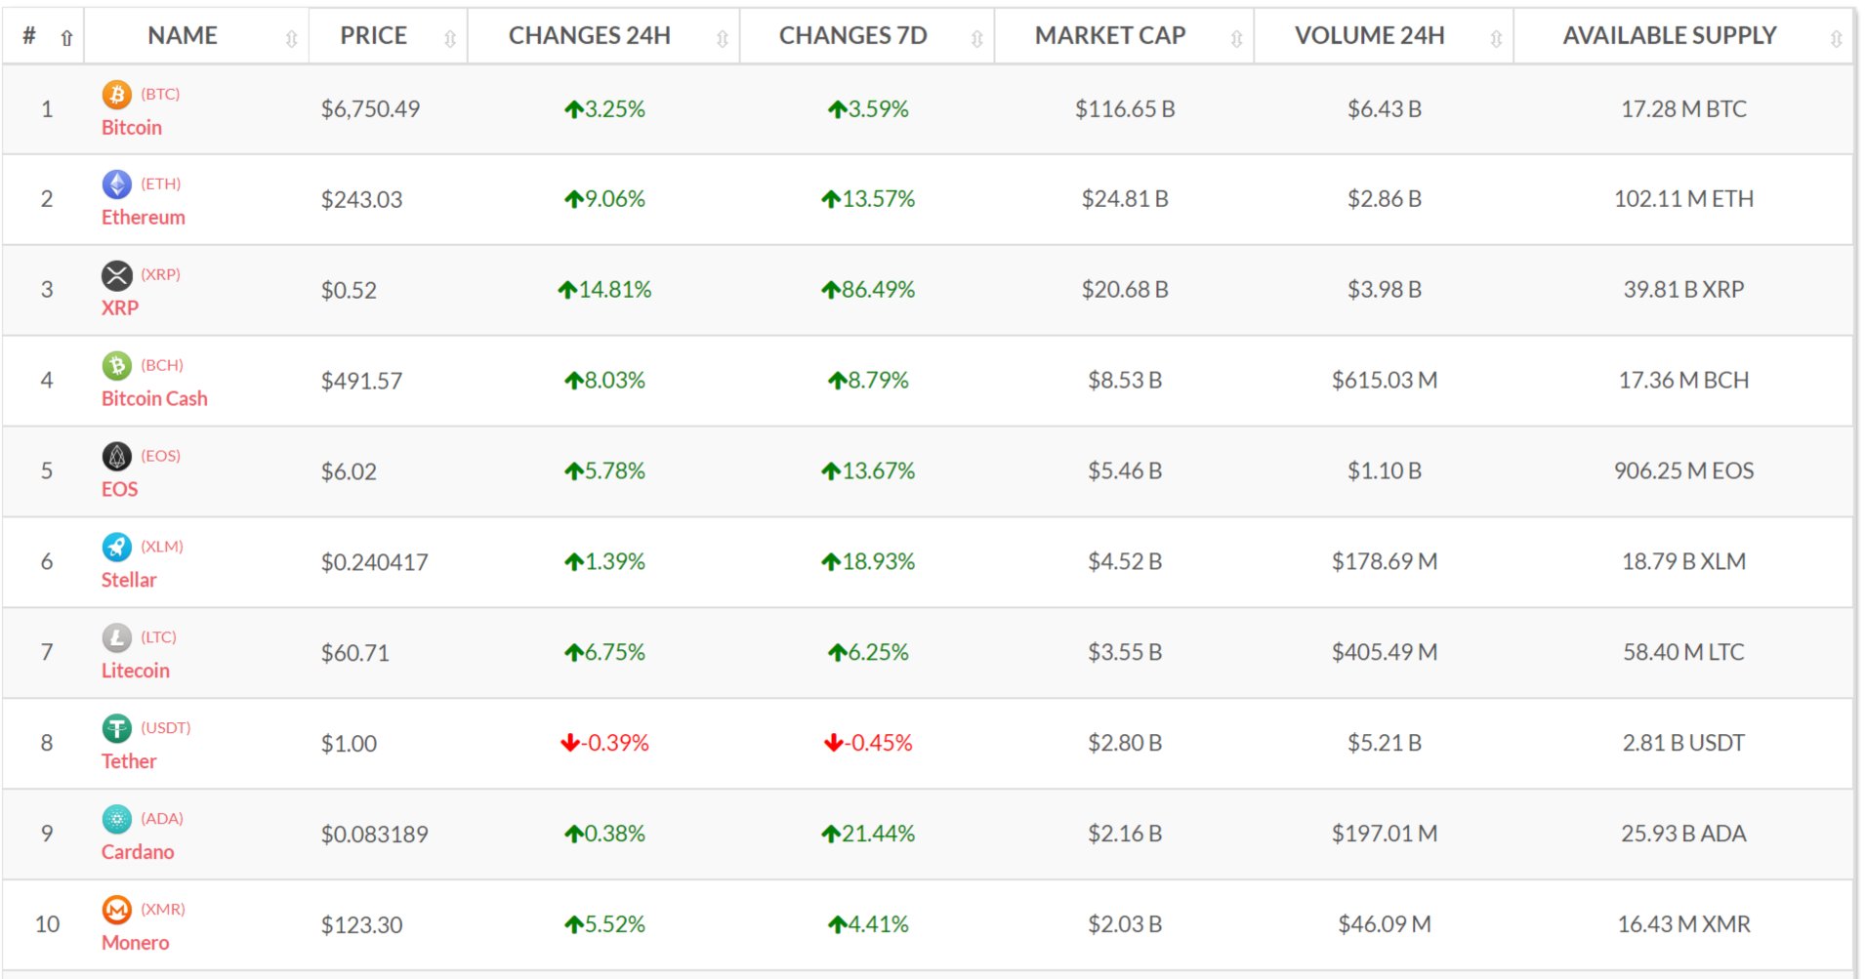
Task: Click Bitcoin Cash volume $615.03 M
Action: tap(1385, 381)
